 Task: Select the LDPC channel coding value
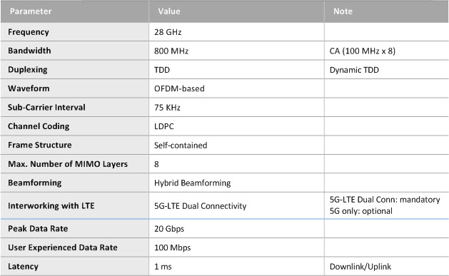click(x=163, y=126)
